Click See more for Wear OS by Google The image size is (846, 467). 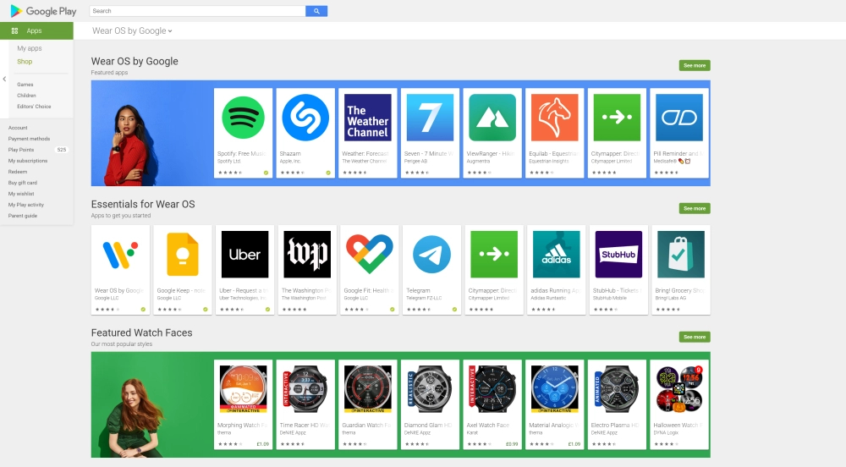(x=695, y=65)
